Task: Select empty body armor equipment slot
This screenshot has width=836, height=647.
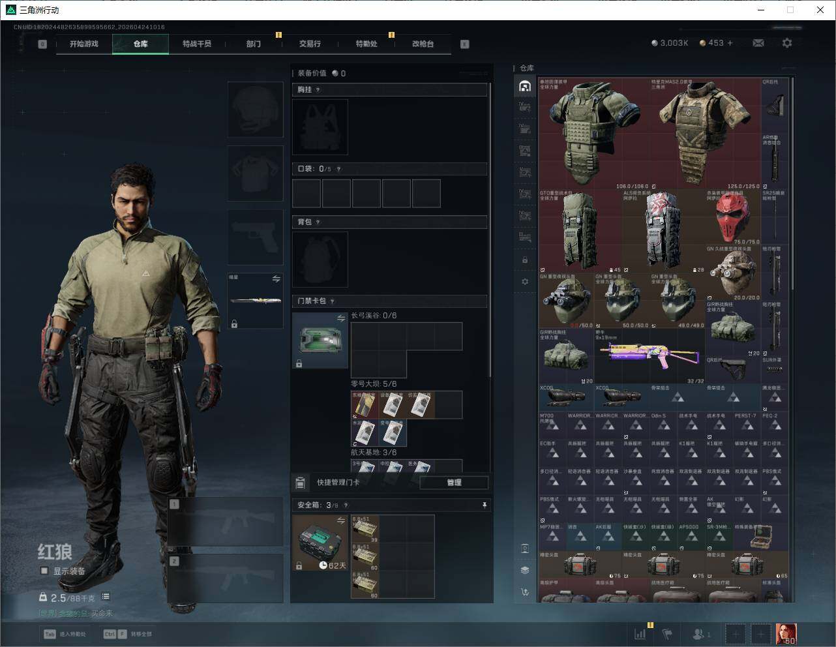Action: [x=255, y=173]
